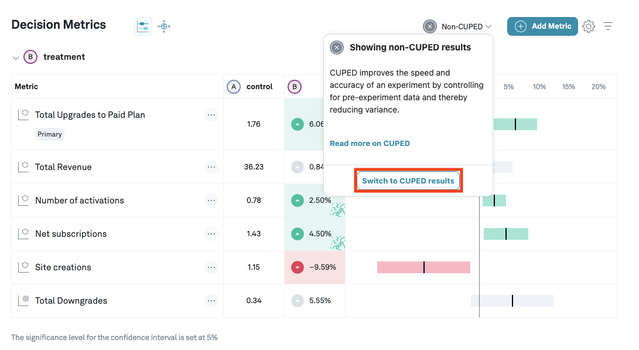Open options menu for Site creations
Screen dimensions: 639x350
(211, 267)
